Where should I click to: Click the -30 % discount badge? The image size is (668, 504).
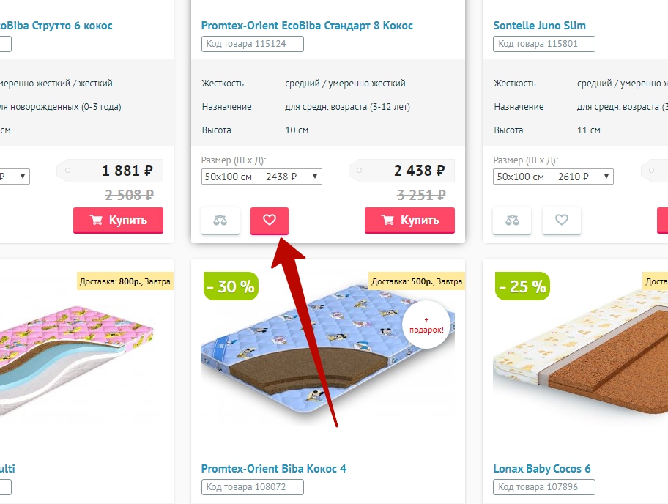[x=231, y=286]
